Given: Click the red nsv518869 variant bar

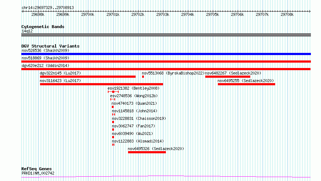Looking at the screenshot, I should pos(166,62).
